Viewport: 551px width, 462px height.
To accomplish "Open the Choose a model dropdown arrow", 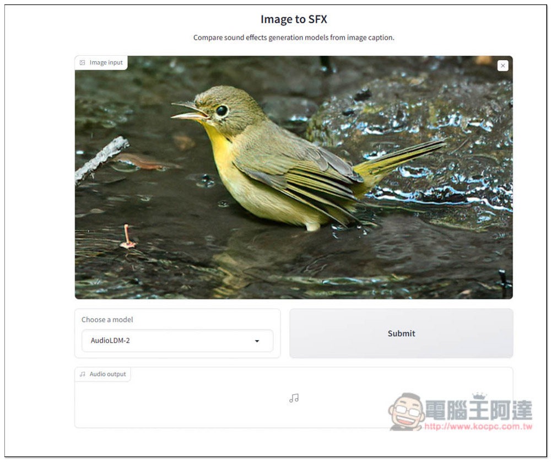I will (257, 341).
